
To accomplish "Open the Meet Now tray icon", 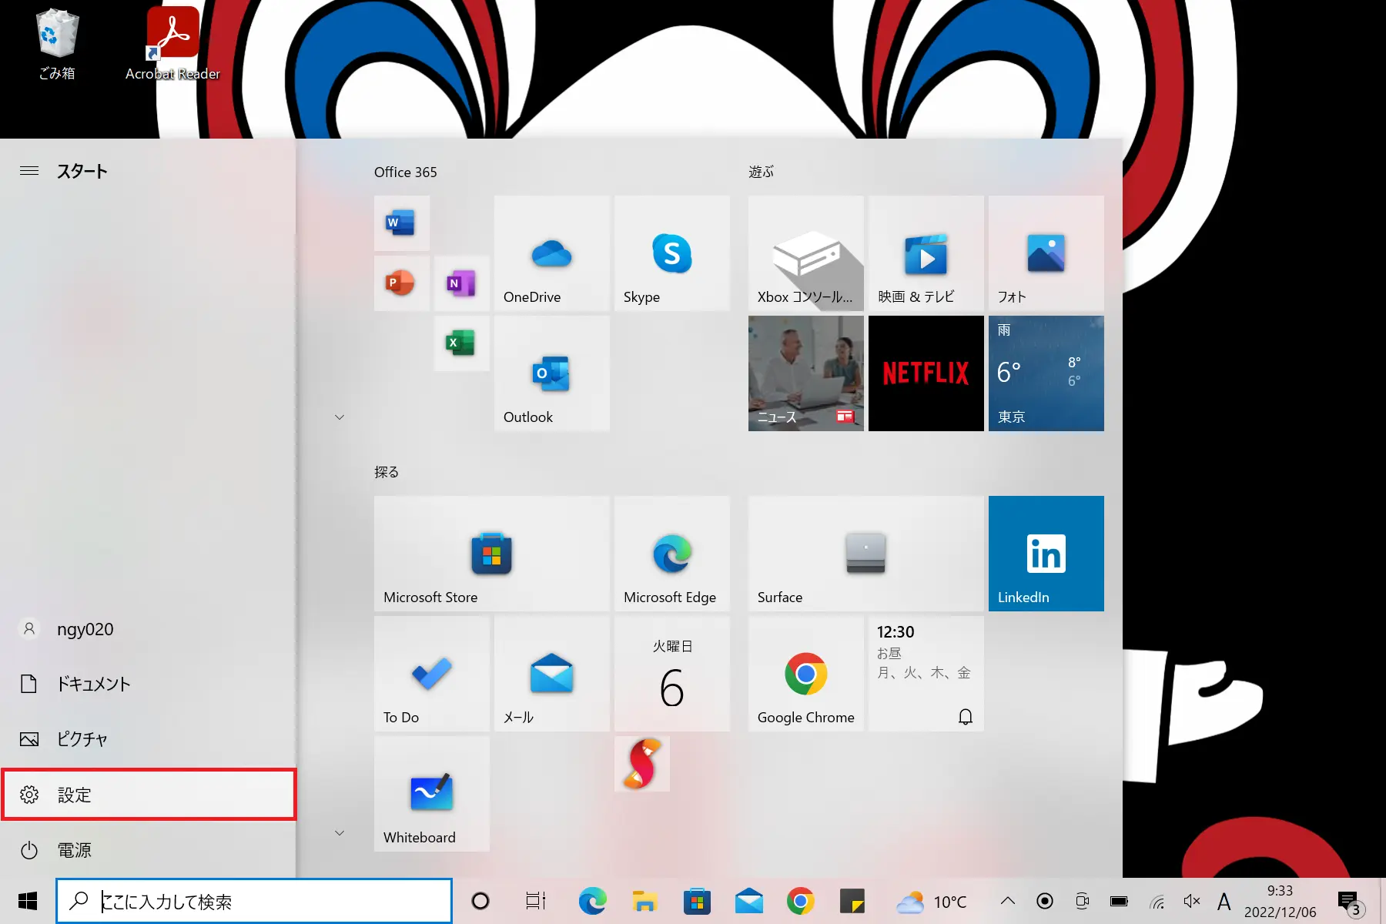I will point(1082,901).
